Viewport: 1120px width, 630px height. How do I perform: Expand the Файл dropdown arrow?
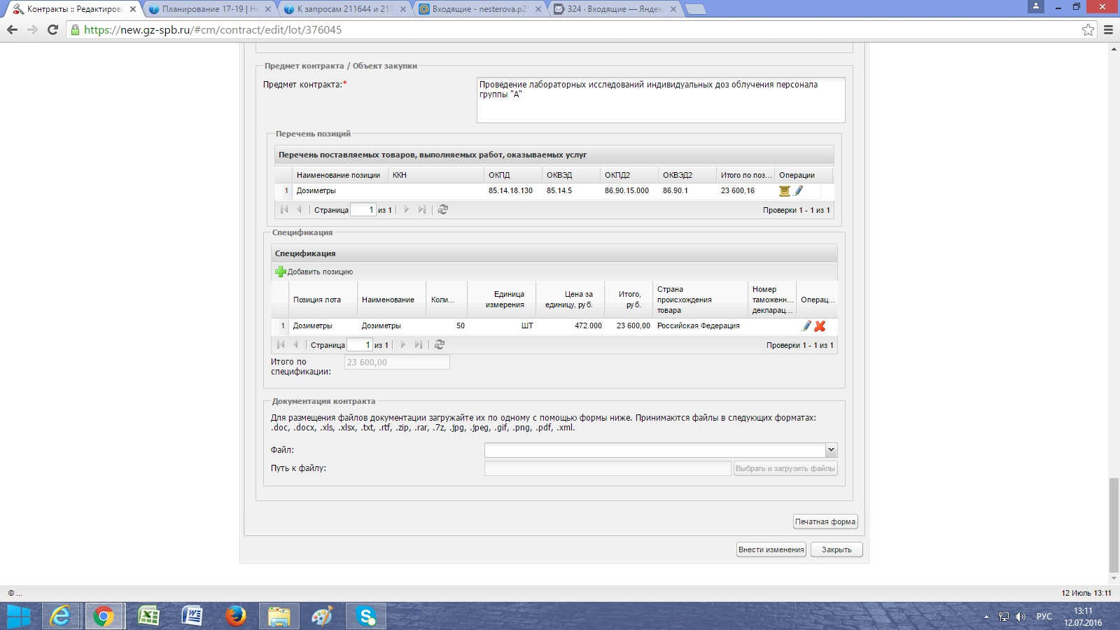[831, 450]
